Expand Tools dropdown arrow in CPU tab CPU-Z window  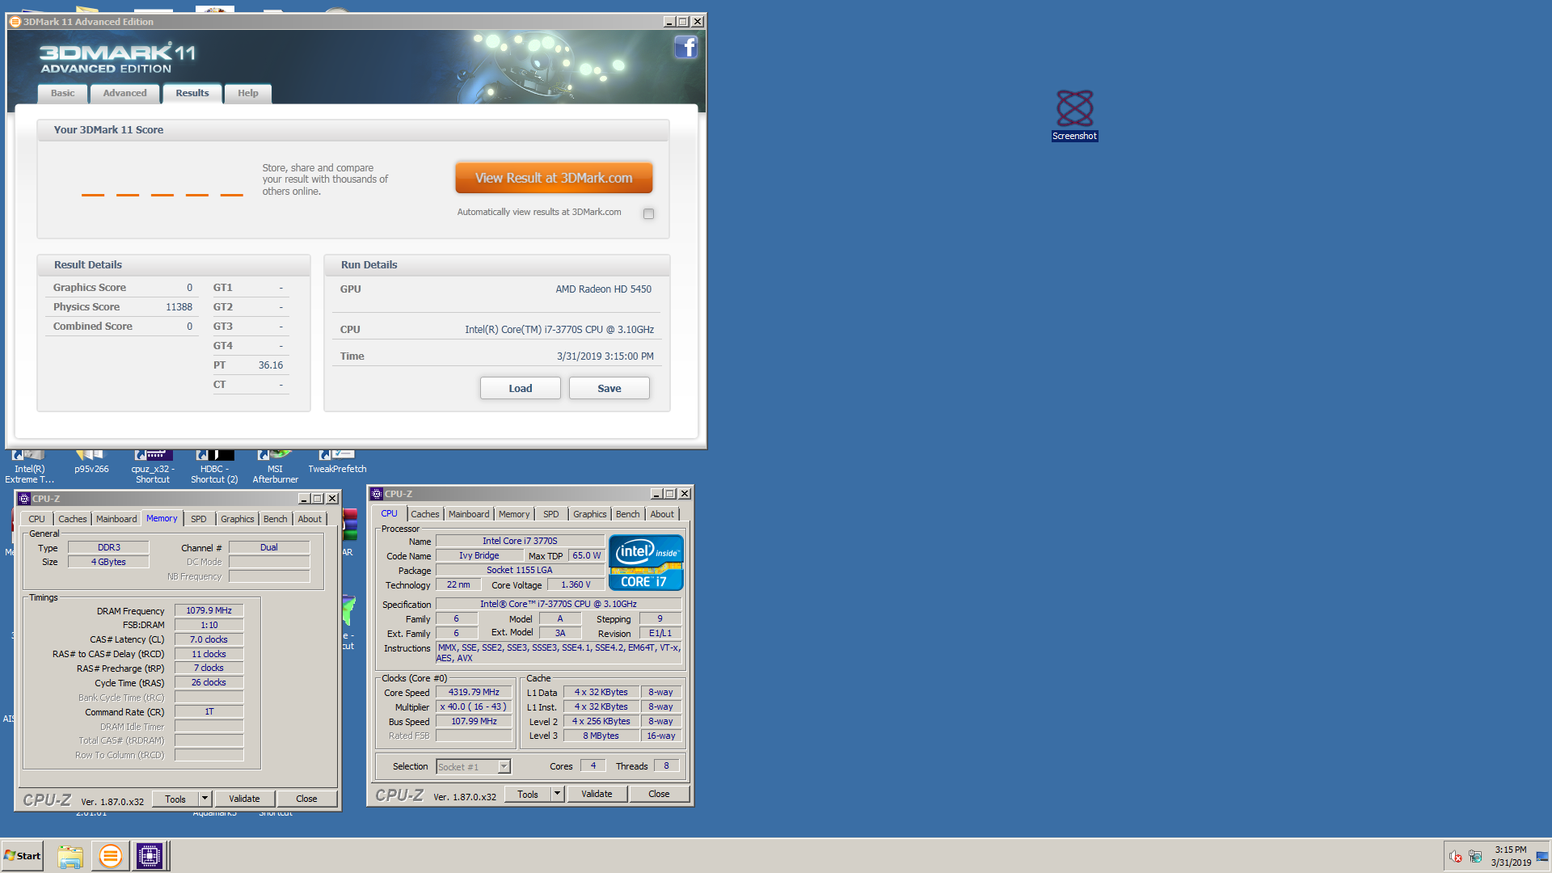[557, 794]
